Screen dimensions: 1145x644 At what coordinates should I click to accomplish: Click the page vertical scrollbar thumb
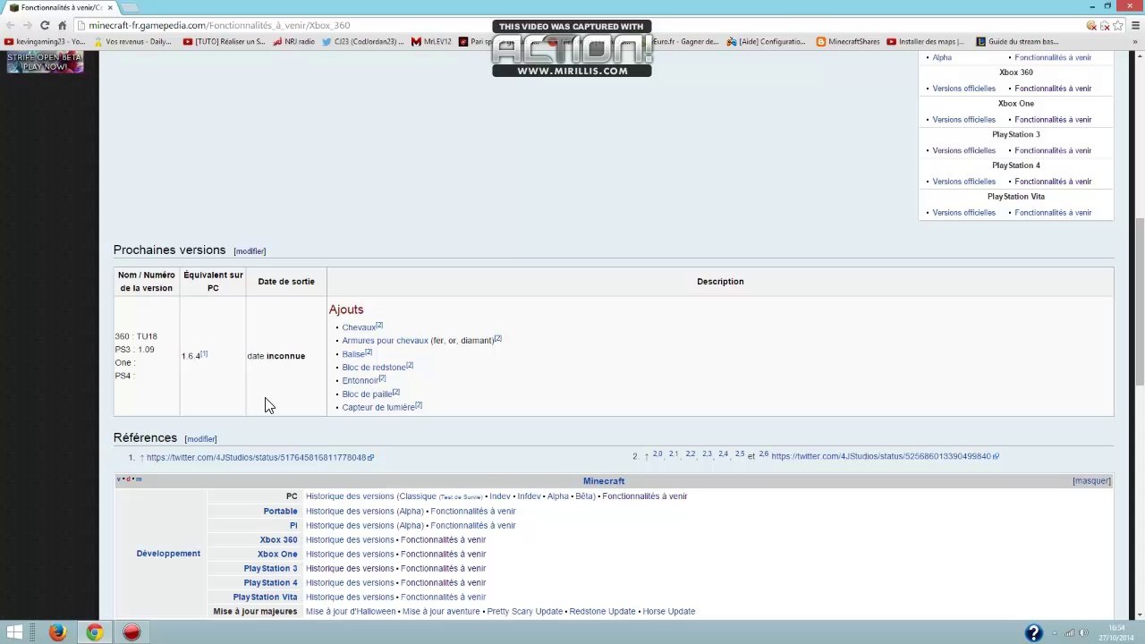[1140, 302]
